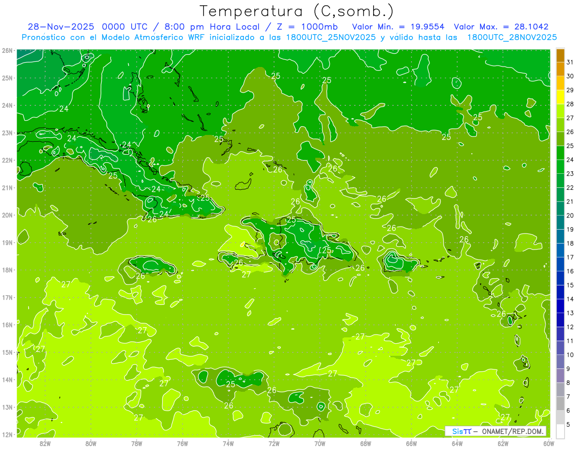Click the color scale value 10

[x=570, y=355]
